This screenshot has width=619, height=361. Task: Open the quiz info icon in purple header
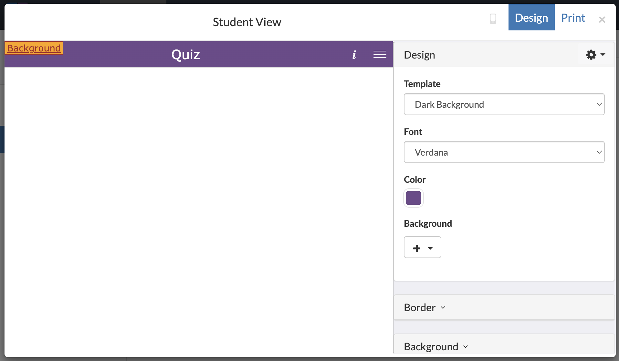coord(354,54)
